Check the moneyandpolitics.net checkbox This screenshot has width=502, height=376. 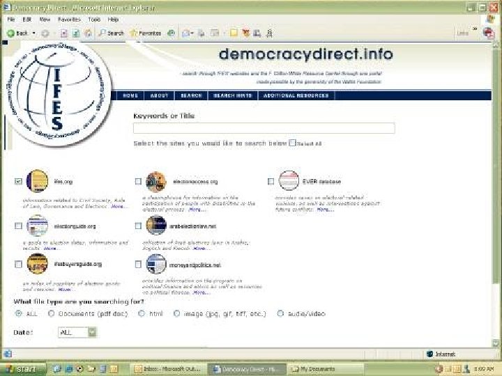tap(138, 264)
